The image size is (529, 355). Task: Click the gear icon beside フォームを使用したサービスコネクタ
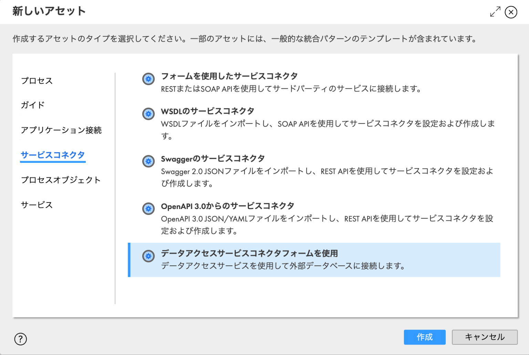tap(148, 79)
